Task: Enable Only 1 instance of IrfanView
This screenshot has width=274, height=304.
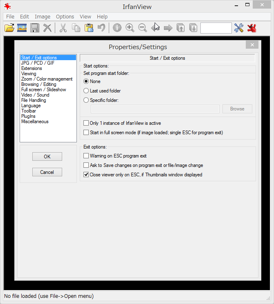Action: pos(122,123)
